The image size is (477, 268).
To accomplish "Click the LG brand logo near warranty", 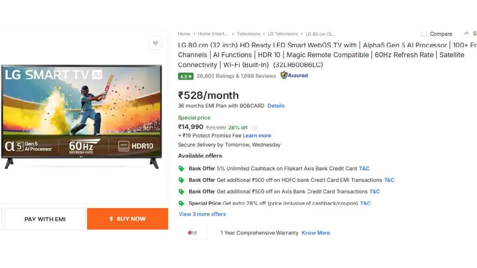I will coord(192,233).
